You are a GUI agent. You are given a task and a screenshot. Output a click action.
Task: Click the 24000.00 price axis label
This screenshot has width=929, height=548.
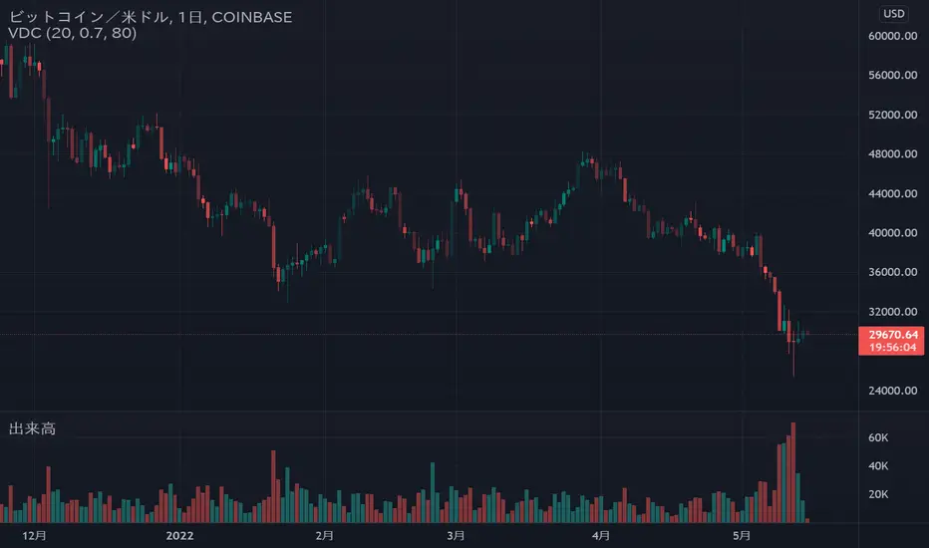[x=892, y=391]
